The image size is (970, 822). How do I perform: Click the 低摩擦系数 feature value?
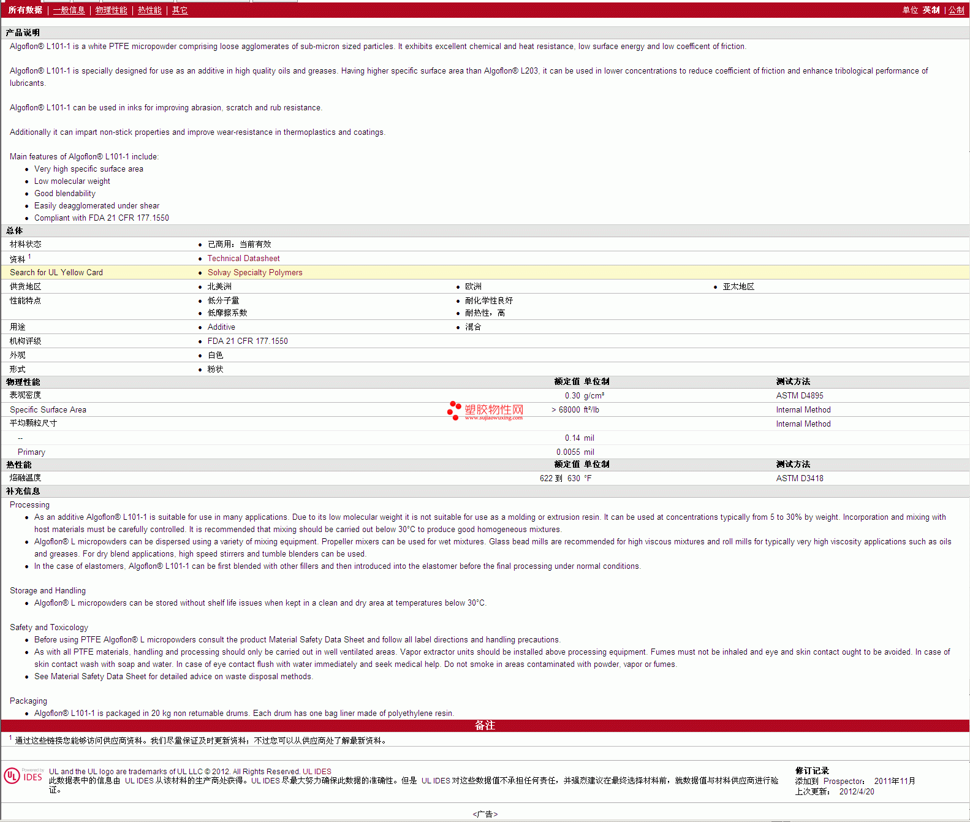coord(227,313)
